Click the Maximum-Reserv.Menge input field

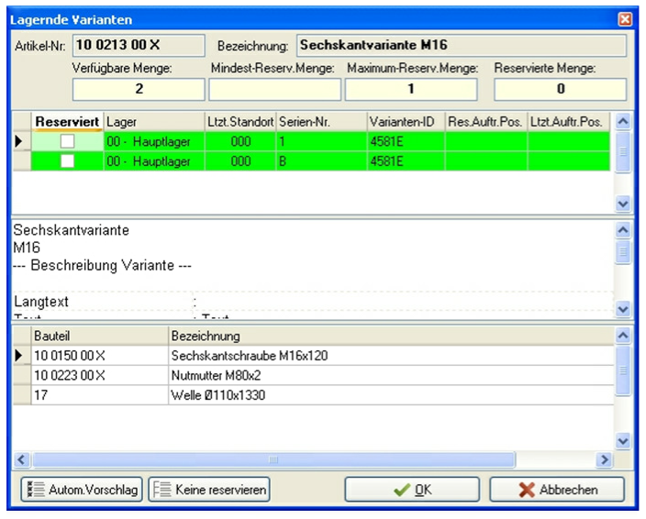click(x=411, y=89)
